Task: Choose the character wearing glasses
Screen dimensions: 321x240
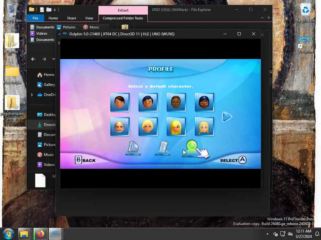Action: pos(204,102)
